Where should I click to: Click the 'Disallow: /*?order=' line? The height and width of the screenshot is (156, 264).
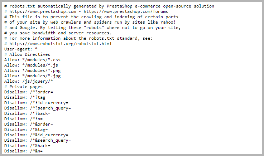[x=28, y=92]
